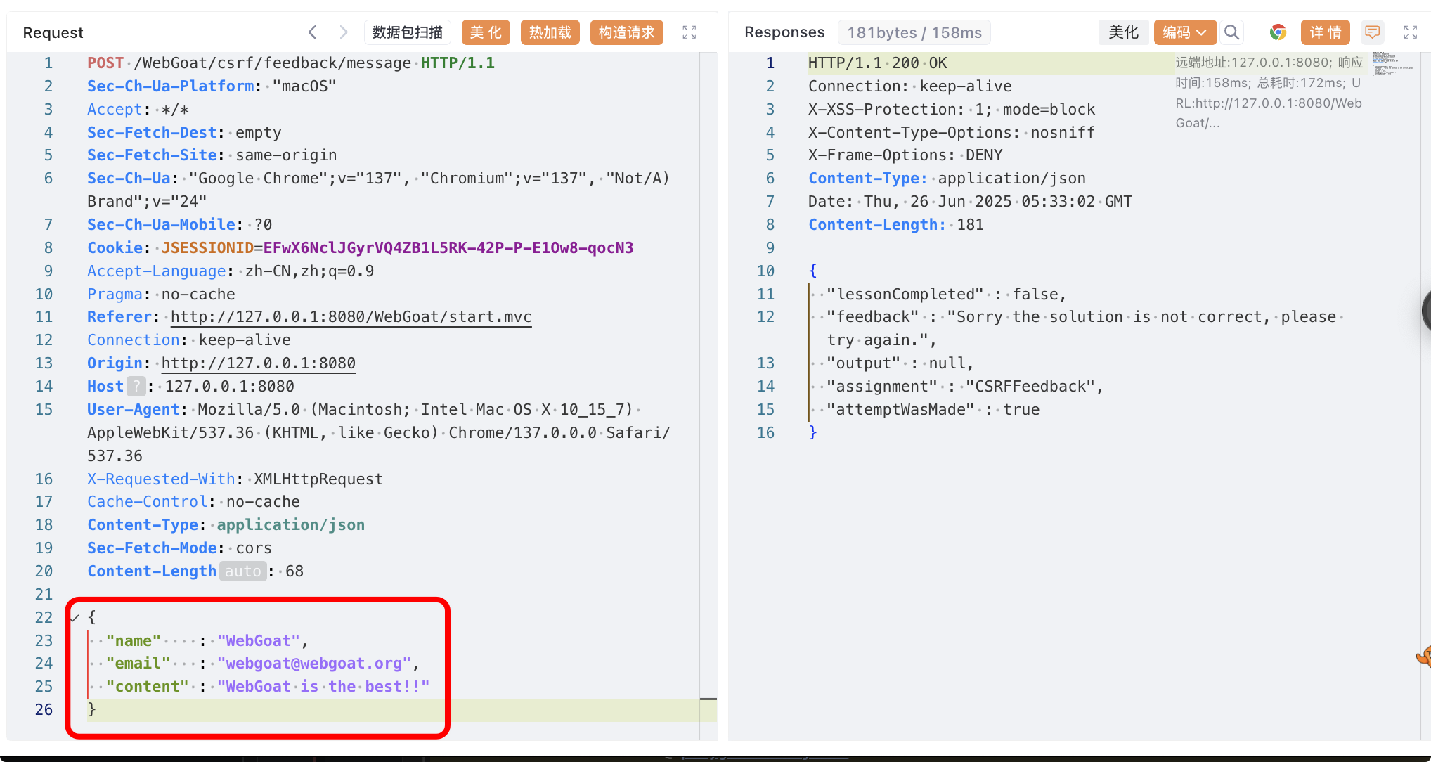The height and width of the screenshot is (762, 1431).
Task: Open the response in Chrome browser
Action: click(1278, 32)
